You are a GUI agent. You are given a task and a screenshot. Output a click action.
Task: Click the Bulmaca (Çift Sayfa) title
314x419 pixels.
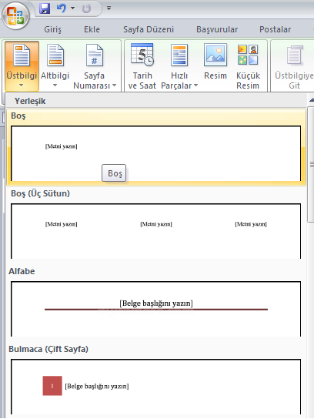point(48,349)
